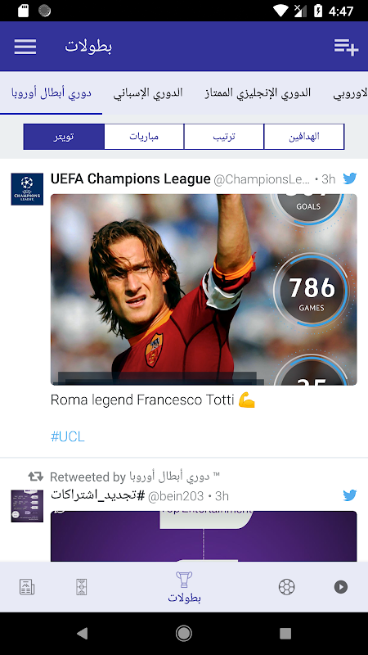Image resolution: width=368 pixels, height=655 pixels.
Task: Tap the Twitter bird icon on UEFA tweet
Action: 350,178
